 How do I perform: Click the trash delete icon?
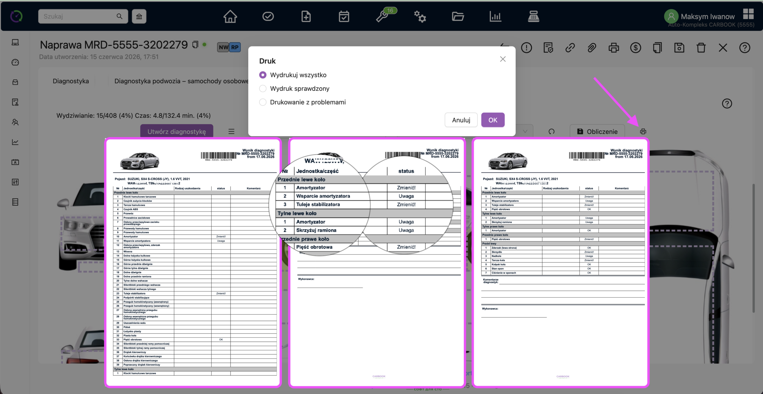[701, 48]
